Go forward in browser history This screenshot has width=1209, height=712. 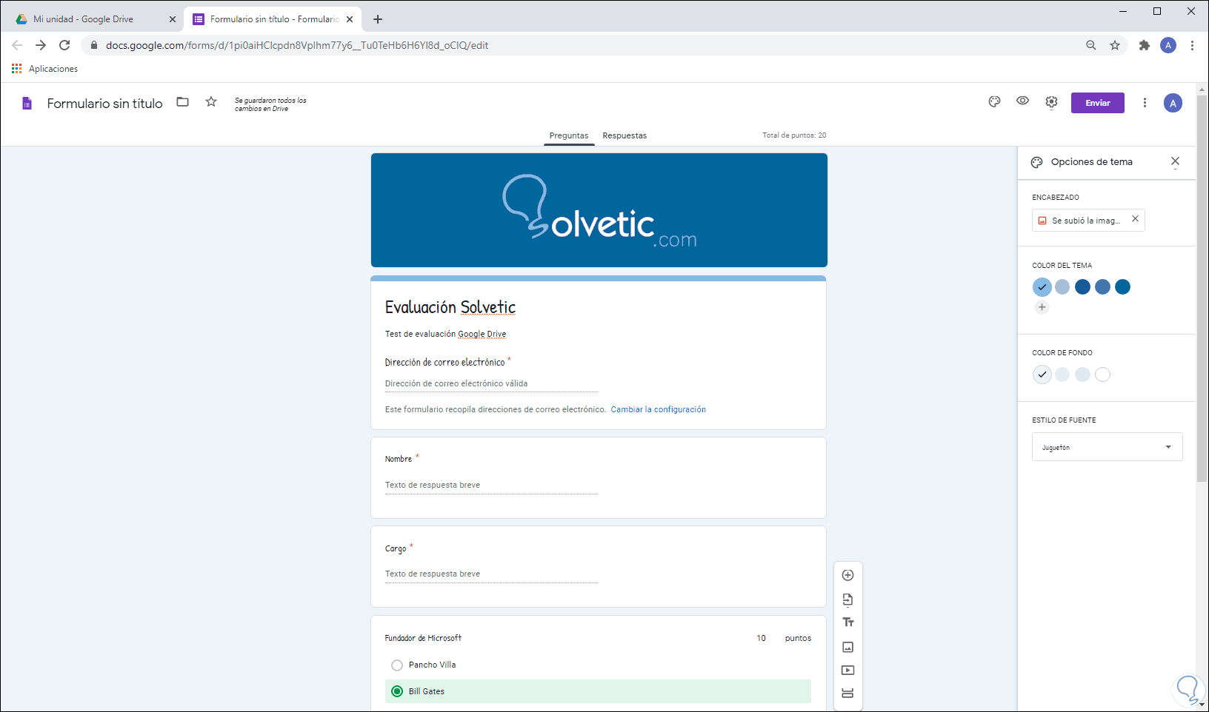41,45
